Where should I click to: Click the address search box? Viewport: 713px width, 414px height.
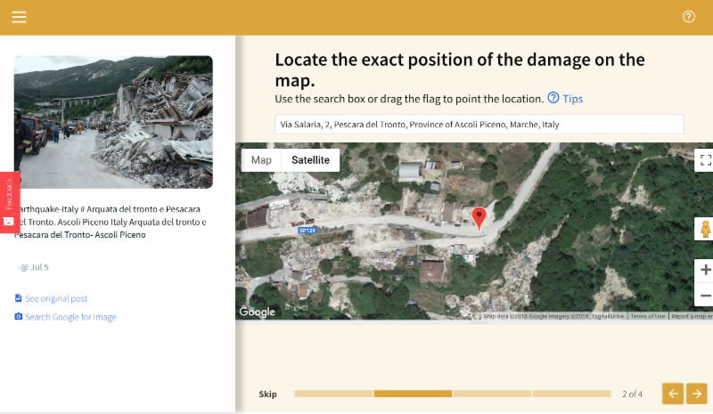[x=479, y=125]
